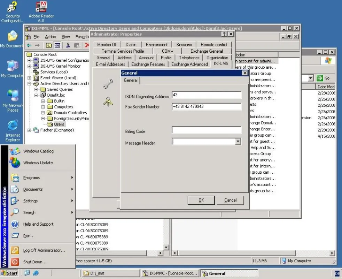The image size is (342, 279).
Task: Switch to the Terminal Services Profile tab
Action: coord(123,51)
